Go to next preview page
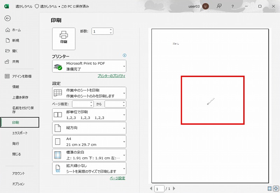Viewport: 280px width, 193px height. (174, 188)
